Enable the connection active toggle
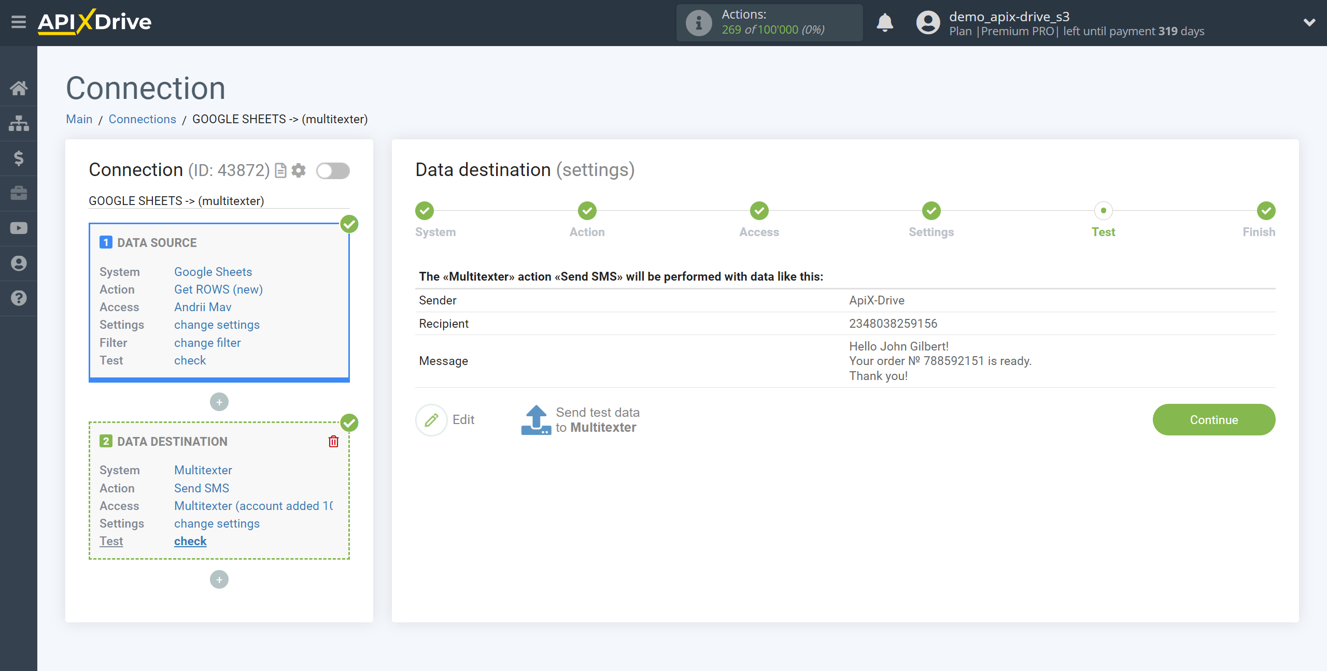The width and height of the screenshot is (1327, 671). click(333, 170)
